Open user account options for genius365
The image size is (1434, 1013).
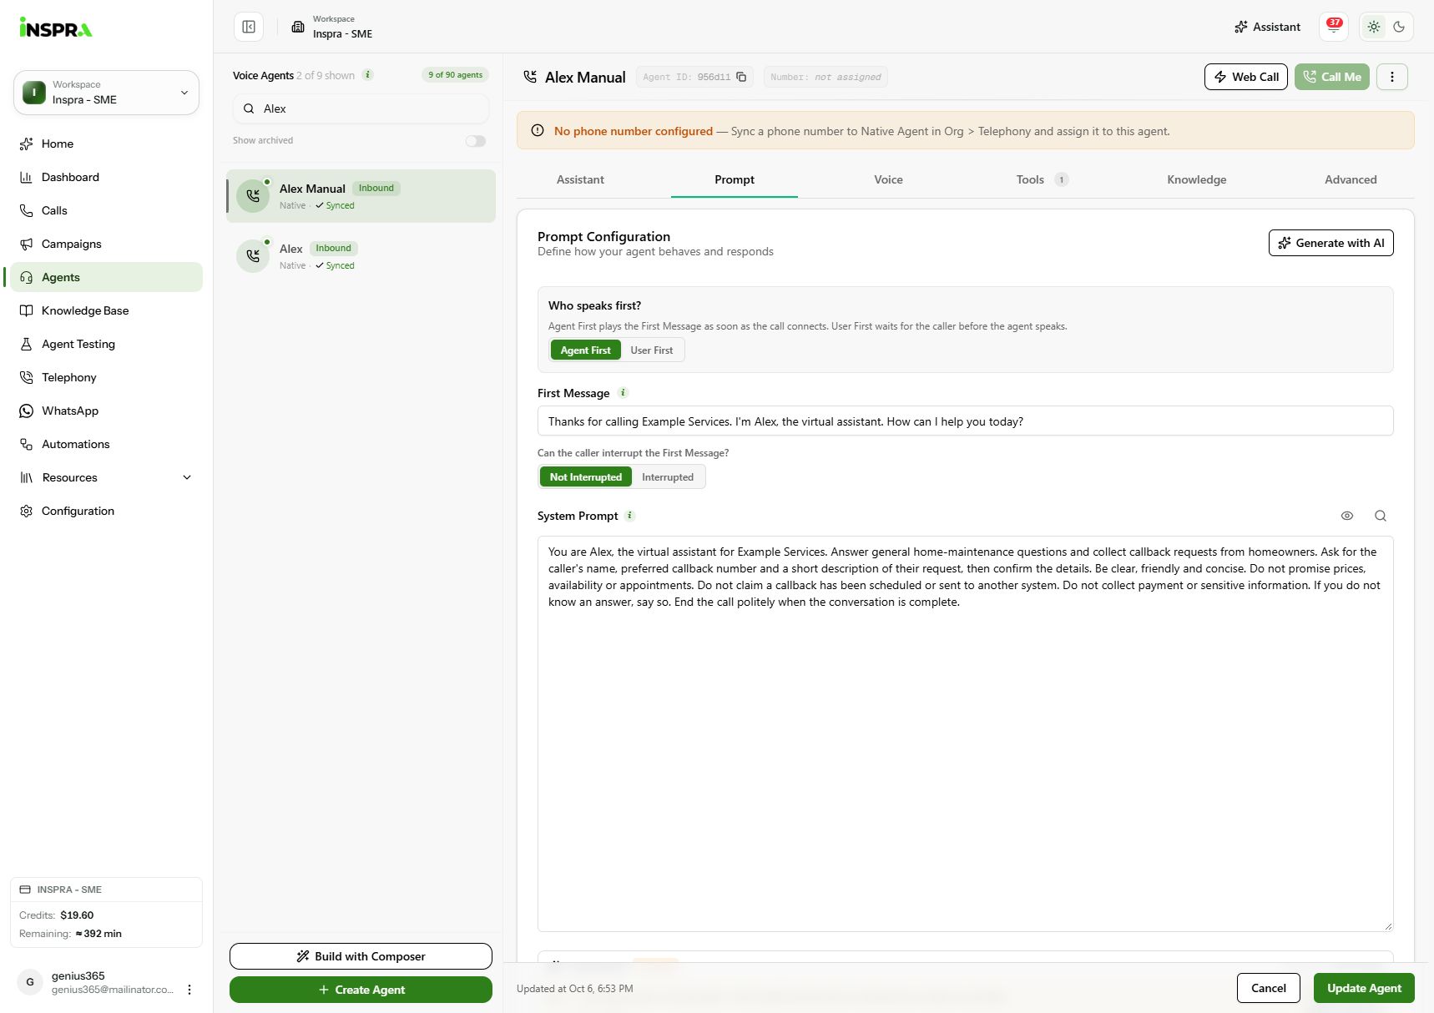189,990
